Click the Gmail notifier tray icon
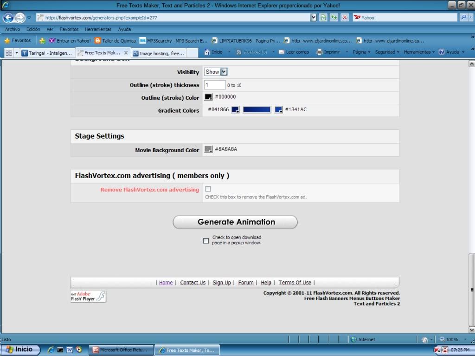Screen dimensions: 475x356 coord(444,350)
